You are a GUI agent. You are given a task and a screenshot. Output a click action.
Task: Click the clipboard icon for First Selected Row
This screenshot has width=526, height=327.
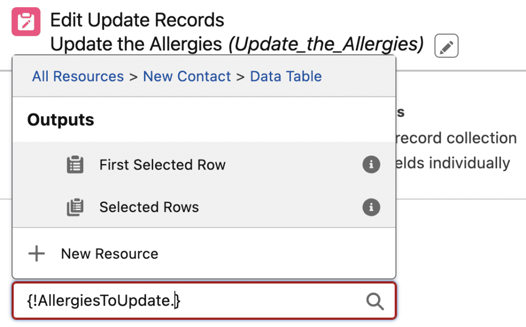point(75,165)
